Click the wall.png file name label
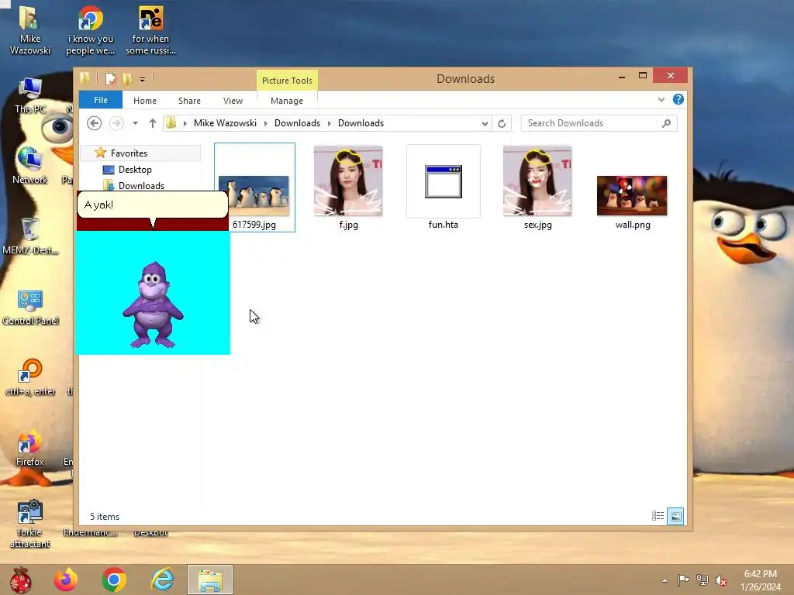The width and height of the screenshot is (794, 595). tap(633, 225)
